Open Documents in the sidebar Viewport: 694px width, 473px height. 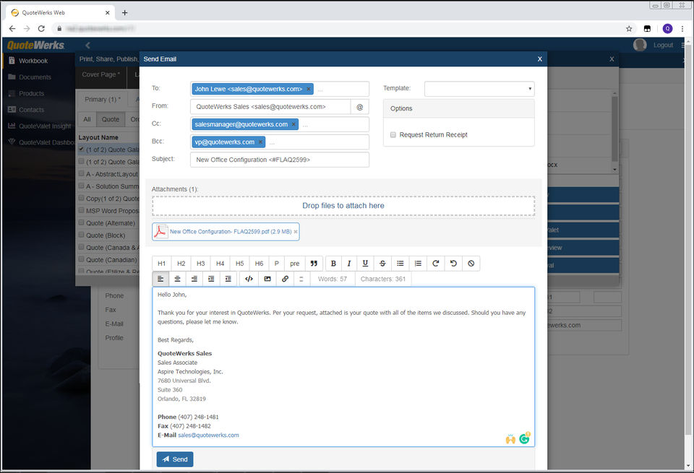[35, 77]
